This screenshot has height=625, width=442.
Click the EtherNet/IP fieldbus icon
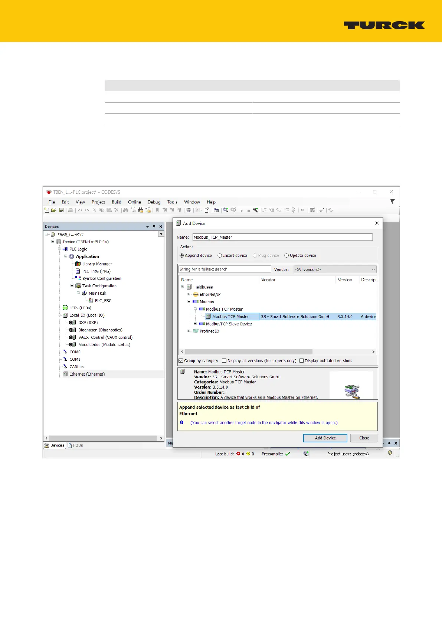(196, 294)
